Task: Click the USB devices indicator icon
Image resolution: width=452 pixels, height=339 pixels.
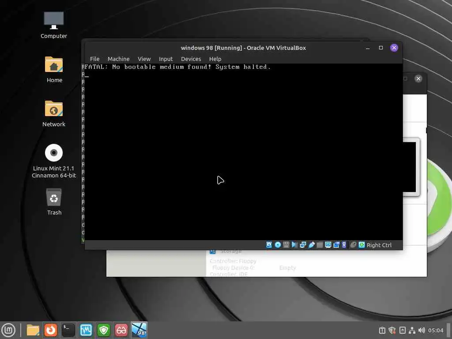Action: (x=311, y=245)
